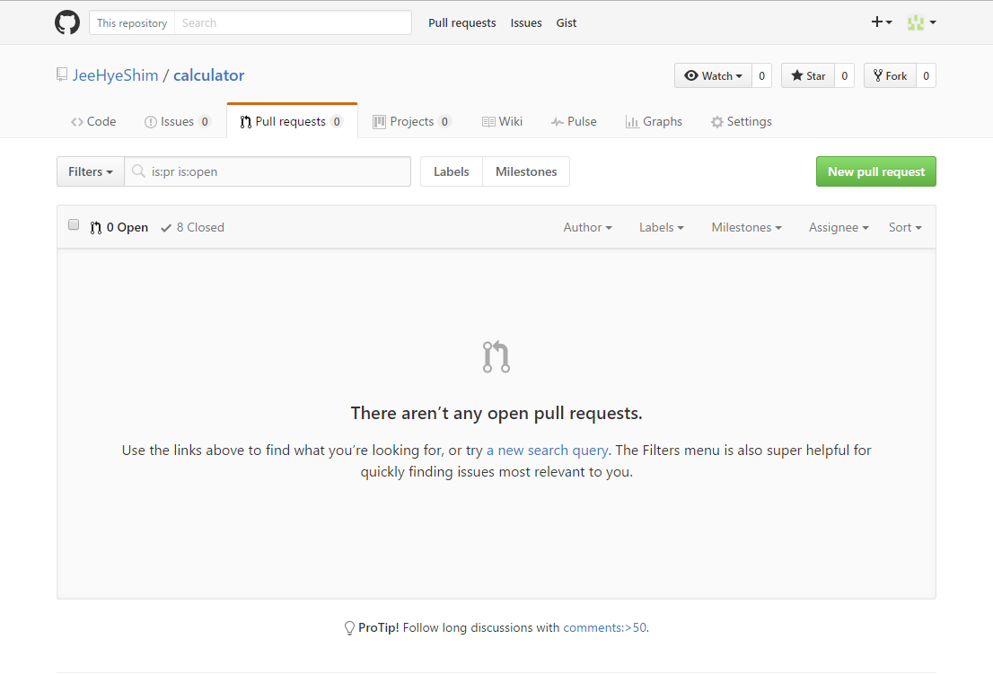993x674 pixels.
Task: Star the calculator repository
Action: coord(808,76)
